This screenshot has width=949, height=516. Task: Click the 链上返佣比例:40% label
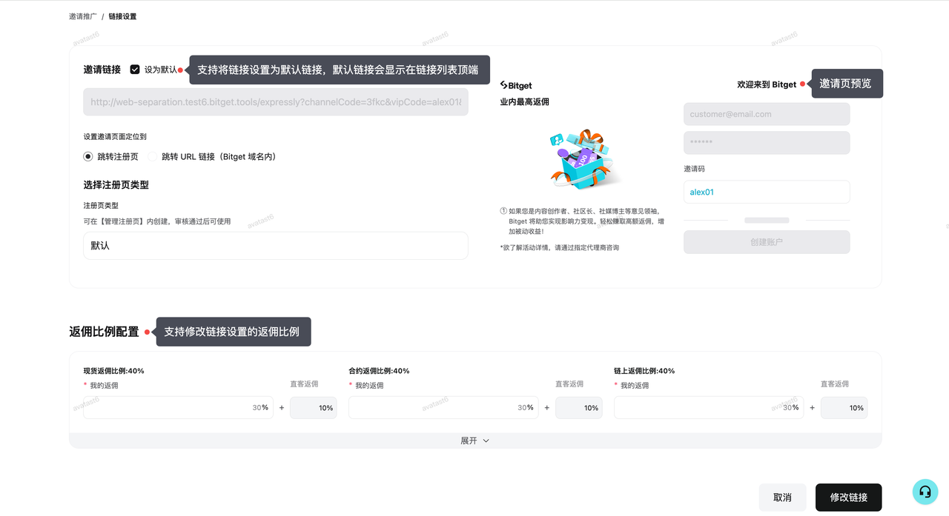(x=644, y=371)
